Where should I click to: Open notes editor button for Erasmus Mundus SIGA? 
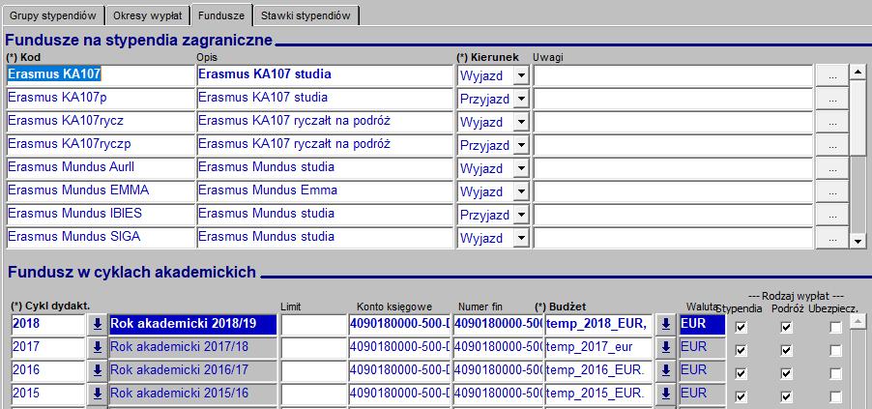[x=832, y=238]
